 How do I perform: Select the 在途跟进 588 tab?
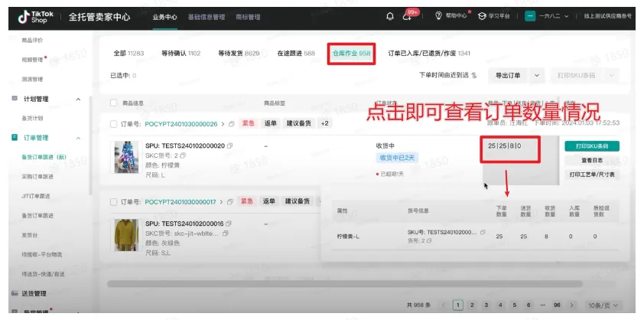296,53
